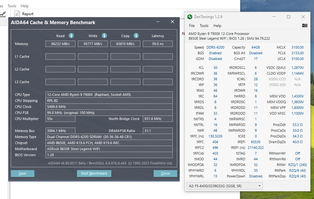The height and width of the screenshot is (199, 314).
Task: Open the AIDA64 Tools menu
Action: coord(12,6)
